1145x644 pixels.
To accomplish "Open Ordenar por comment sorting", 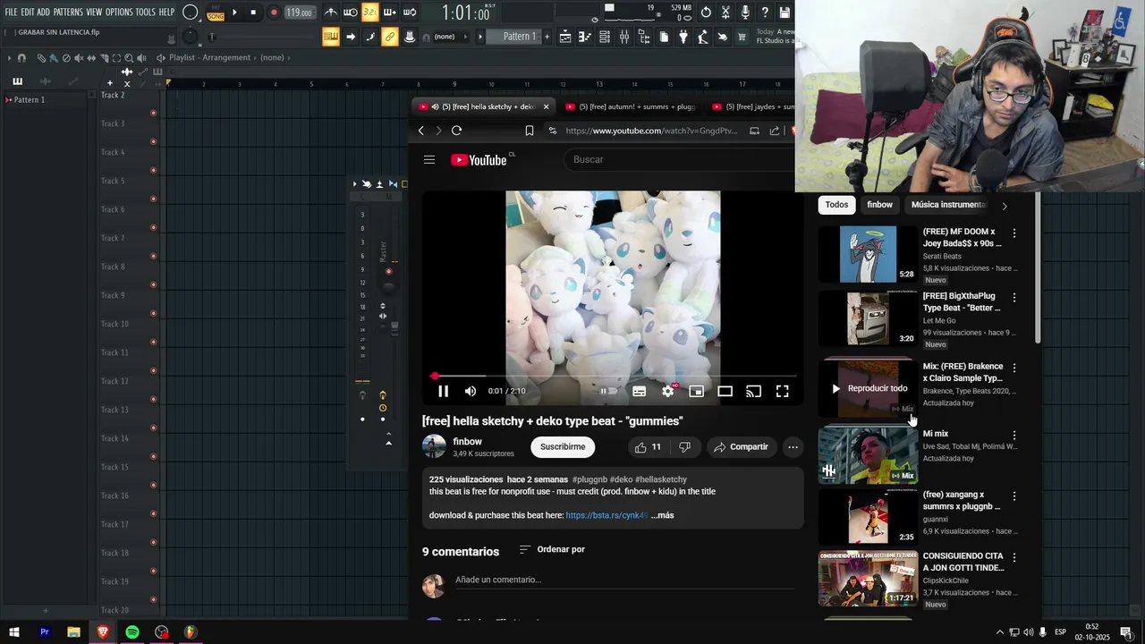I will tap(552, 549).
